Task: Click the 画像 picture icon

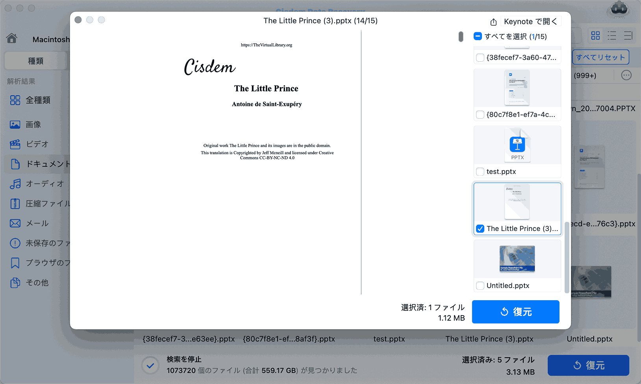Action: tap(15, 125)
